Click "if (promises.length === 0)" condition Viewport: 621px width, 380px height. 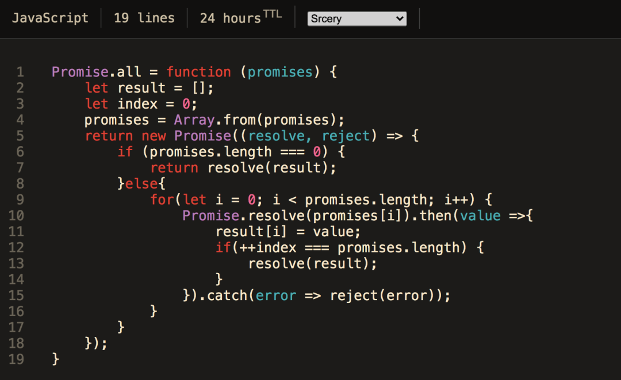(223, 152)
